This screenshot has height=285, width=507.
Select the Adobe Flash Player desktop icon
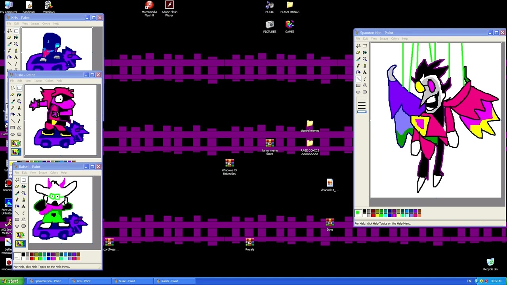click(169, 9)
